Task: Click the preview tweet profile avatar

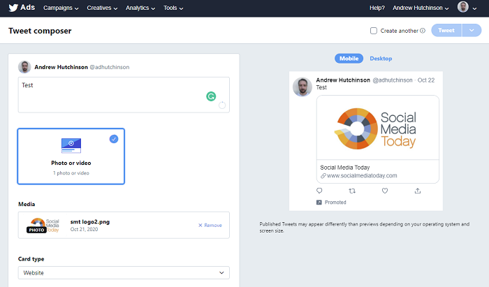Action: 302,87
